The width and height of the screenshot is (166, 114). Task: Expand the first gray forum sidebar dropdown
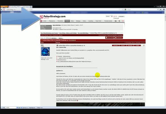46,26
